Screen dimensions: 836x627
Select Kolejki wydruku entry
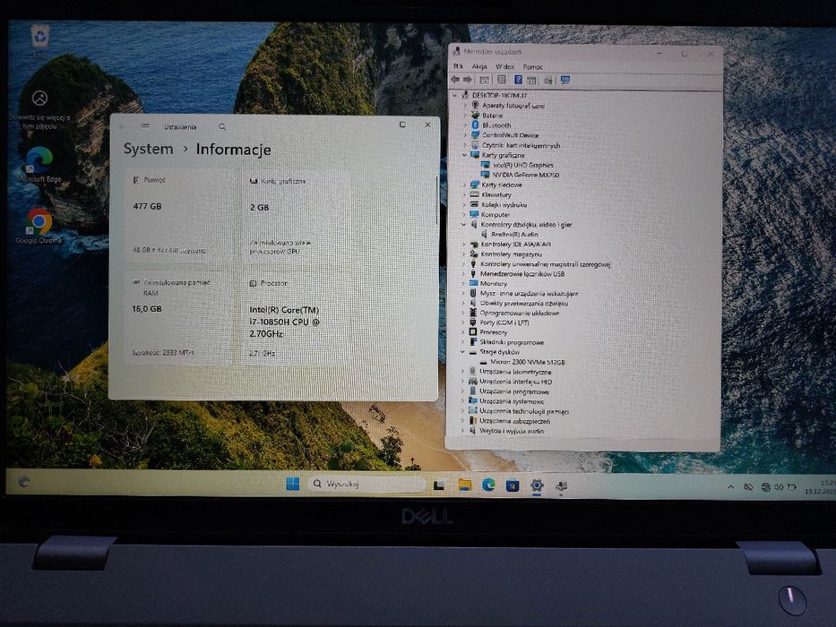(498, 205)
